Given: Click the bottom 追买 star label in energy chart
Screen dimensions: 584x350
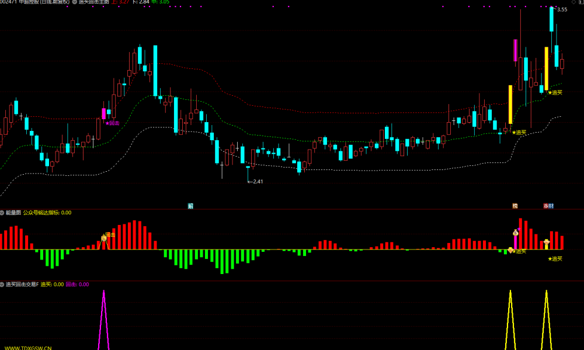Looking at the screenshot, I should click(x=555, y=259).
